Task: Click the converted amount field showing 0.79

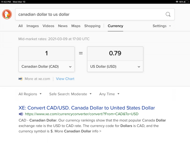Action: 115,54
